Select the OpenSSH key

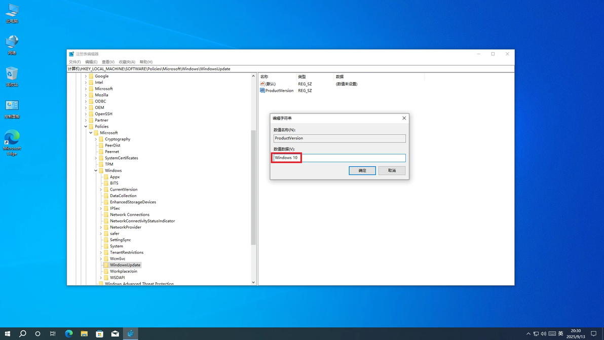pos(103,114)
